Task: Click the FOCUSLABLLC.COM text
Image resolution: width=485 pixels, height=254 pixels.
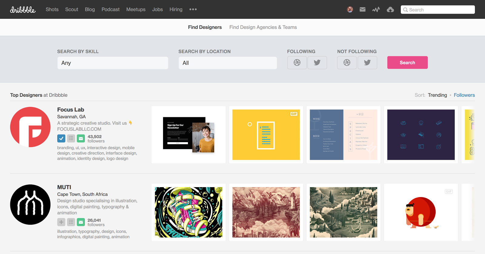Action: (79, 129)
